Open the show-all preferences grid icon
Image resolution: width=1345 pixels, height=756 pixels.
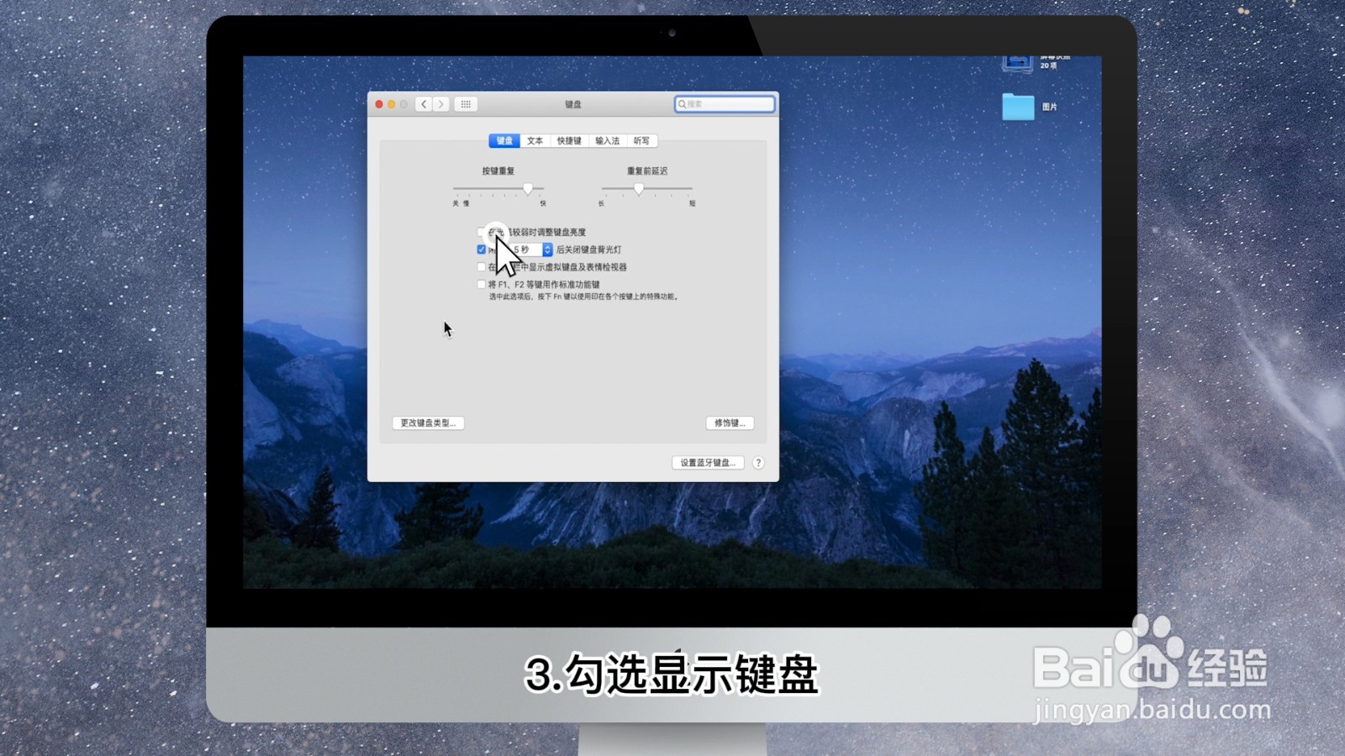(466, 104)
